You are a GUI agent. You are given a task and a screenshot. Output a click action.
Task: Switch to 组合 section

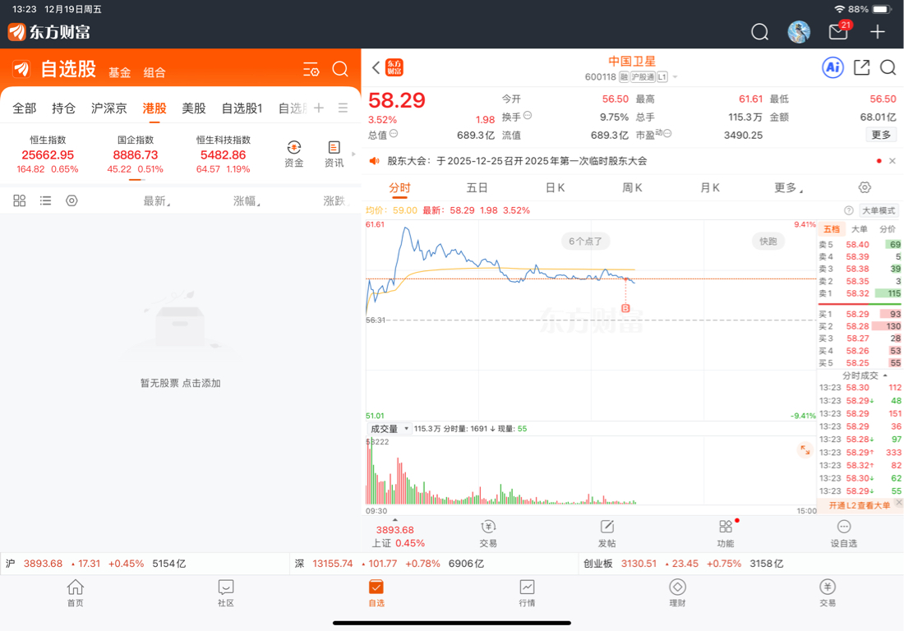coord(155,72)
